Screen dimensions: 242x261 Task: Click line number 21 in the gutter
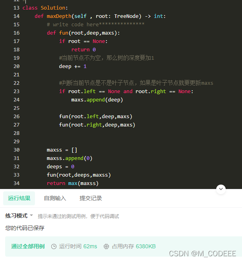pos(16,74)
